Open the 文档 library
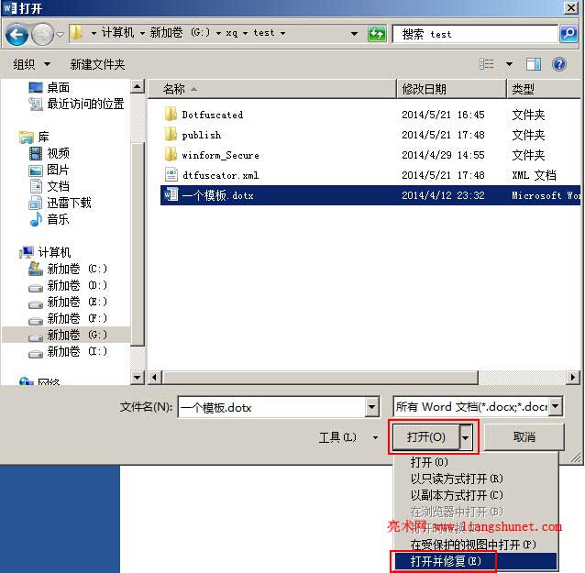 [x=50, y=186]
